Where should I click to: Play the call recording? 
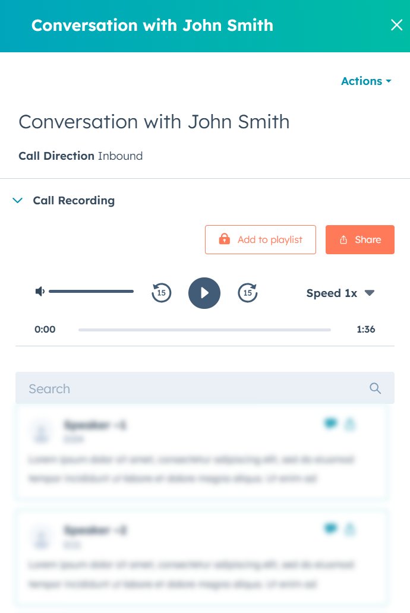[x=204, y=293]
